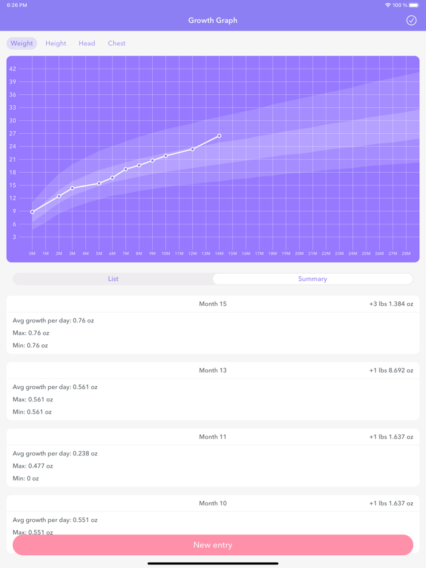Tap the checkmark confirmation icon
Screen dimensions: 426x568
[x=413, y=20]
